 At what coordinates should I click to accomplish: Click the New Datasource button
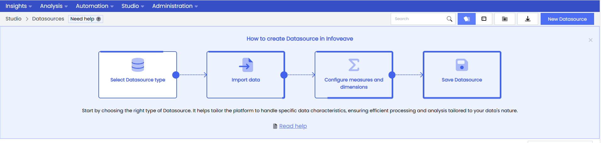(567, 19)
